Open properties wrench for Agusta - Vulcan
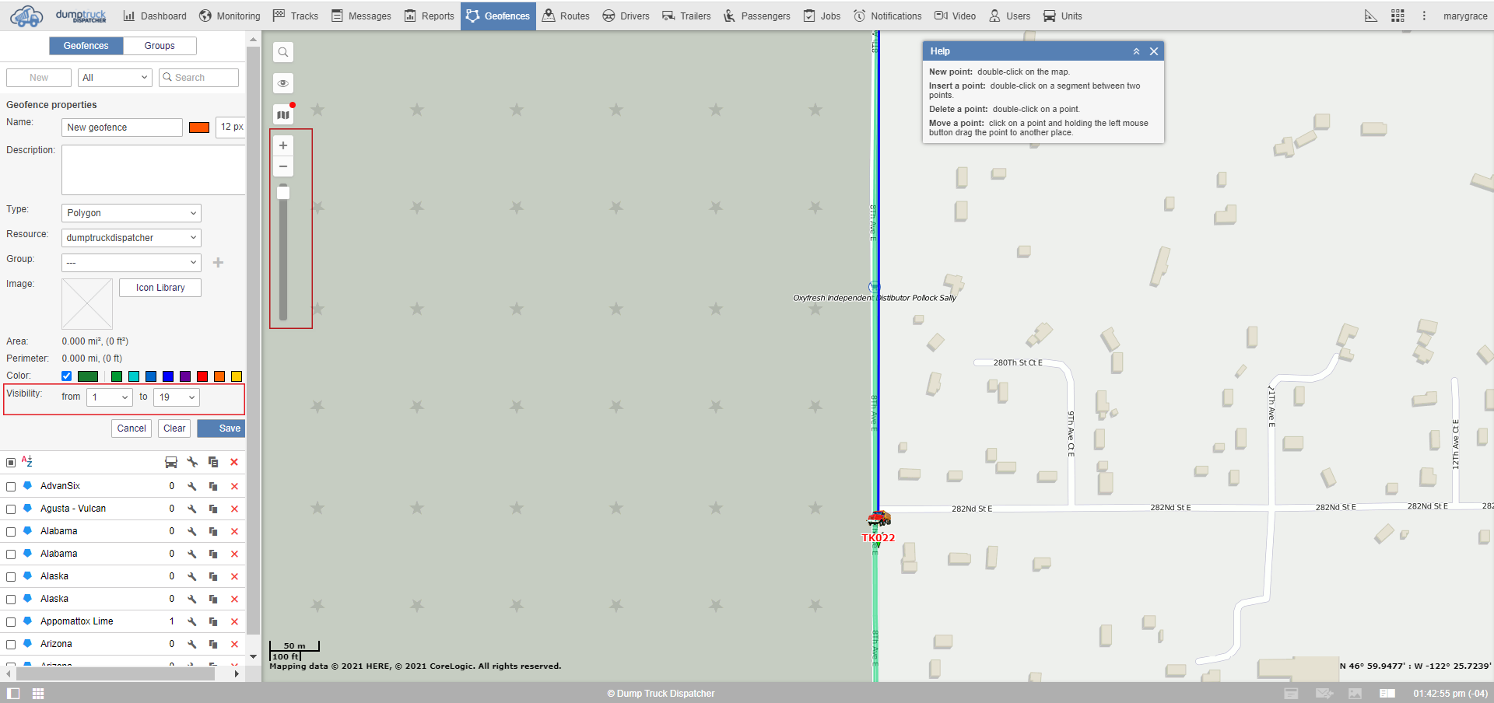The width and height of the screenshot is (1494, 703). [192, 509]
